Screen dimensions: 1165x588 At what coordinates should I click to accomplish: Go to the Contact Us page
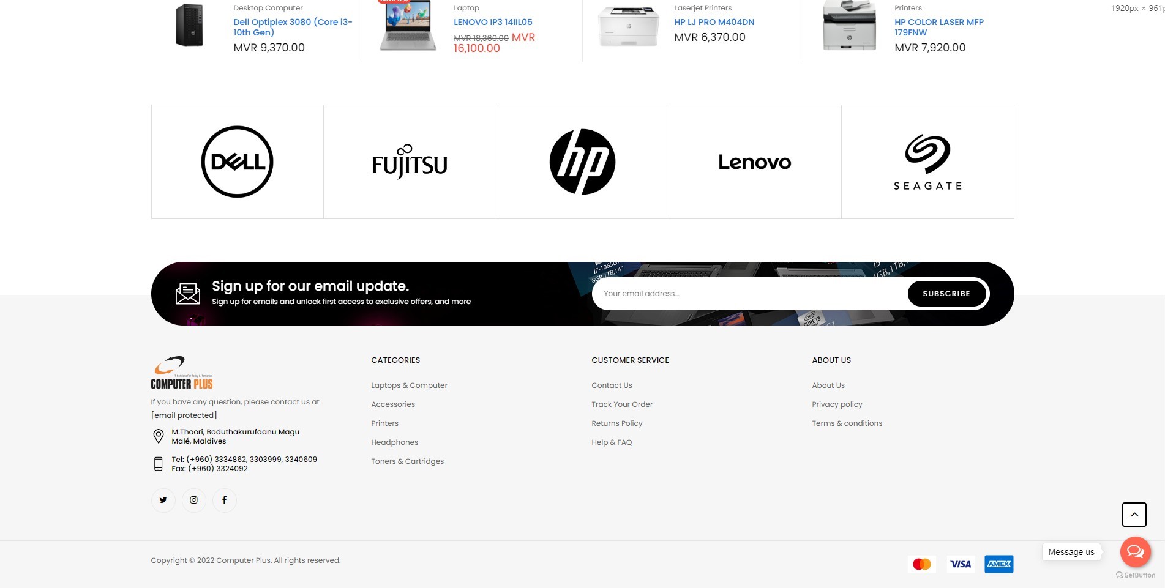(612, 385)
